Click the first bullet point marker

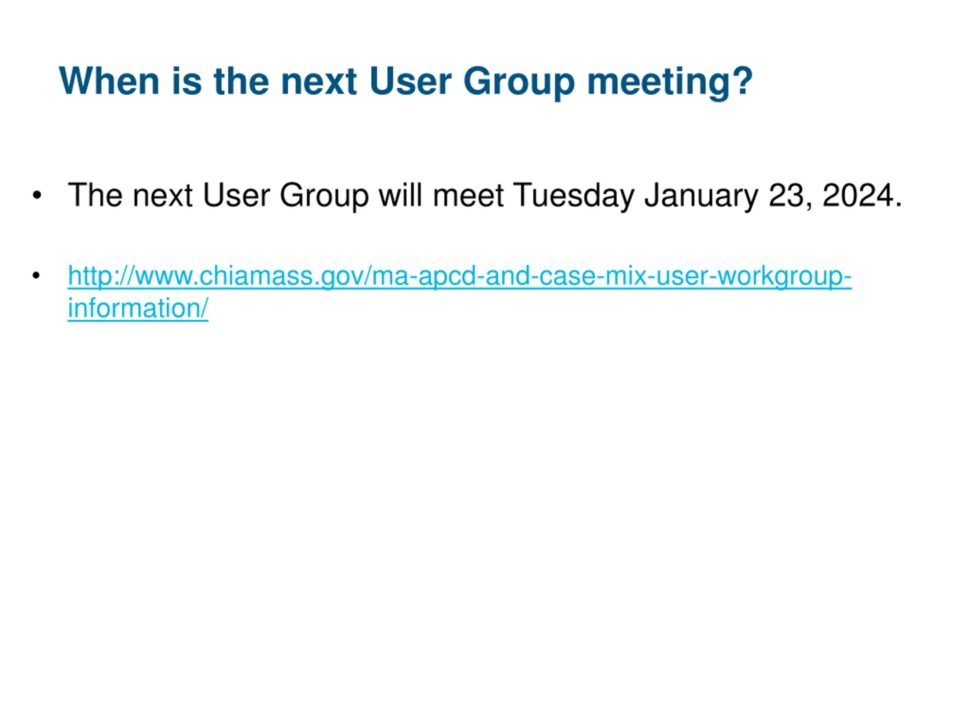[37, 195]
